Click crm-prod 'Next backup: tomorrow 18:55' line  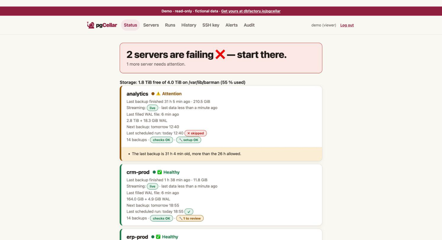tap(153, 205)
